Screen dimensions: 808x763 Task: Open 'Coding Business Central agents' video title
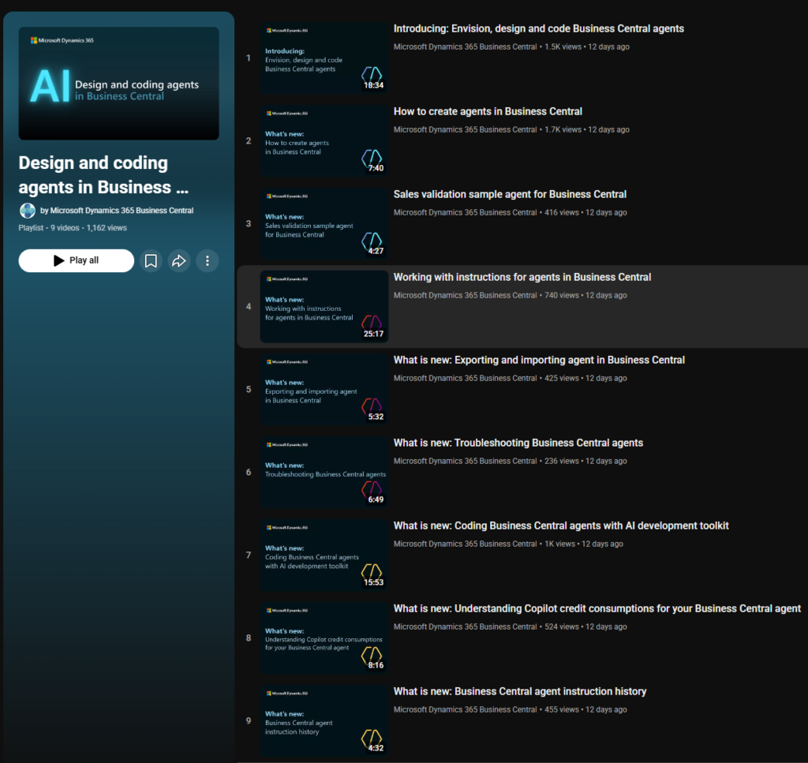click(x=561, y=525)
